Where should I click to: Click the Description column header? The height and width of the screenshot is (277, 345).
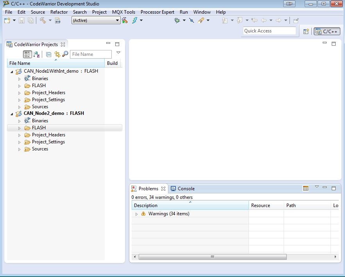[x=190, y=206]
